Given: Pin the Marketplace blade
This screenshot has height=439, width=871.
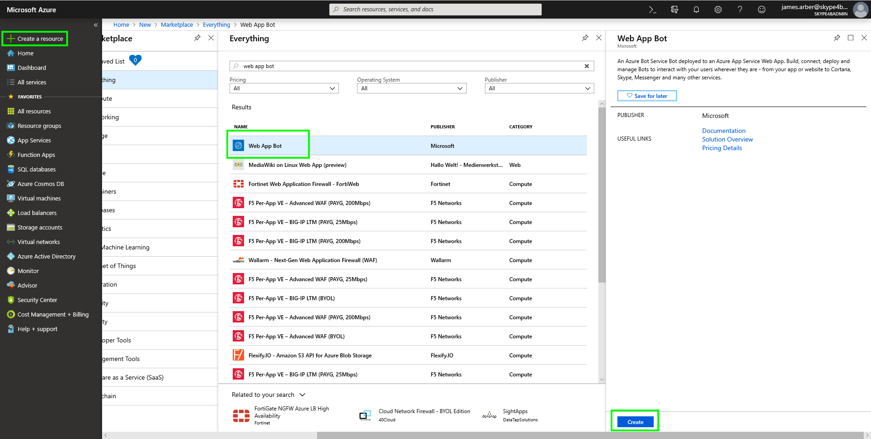Looking at the screenshot, I should pos(197,38).
